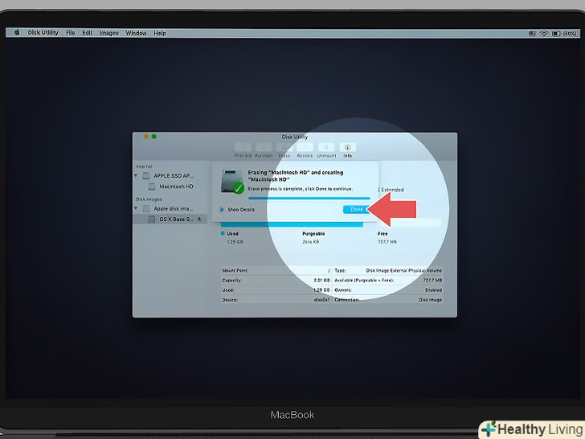This screenshot has width=585, height=439.
Task: Click the "Purgeable" label
Action: (x=313, y=234)
